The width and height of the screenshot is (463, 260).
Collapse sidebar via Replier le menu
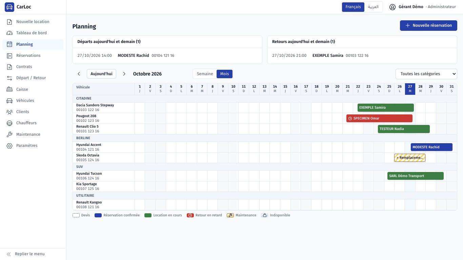tap(33, 254)
